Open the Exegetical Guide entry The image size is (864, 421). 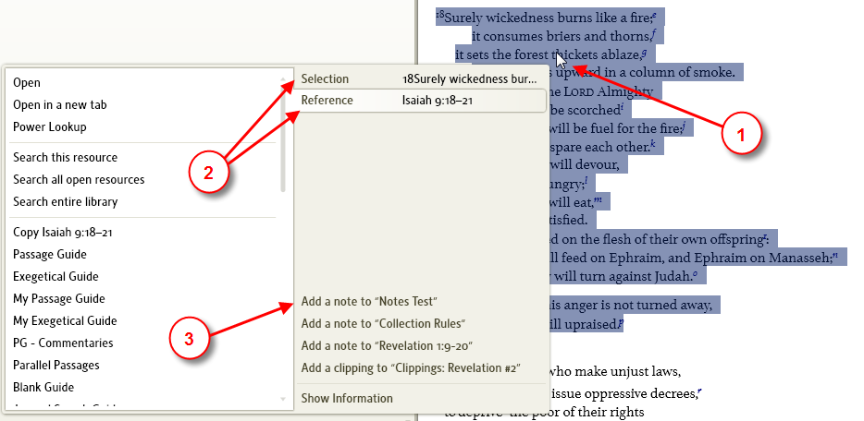[56, 276]
